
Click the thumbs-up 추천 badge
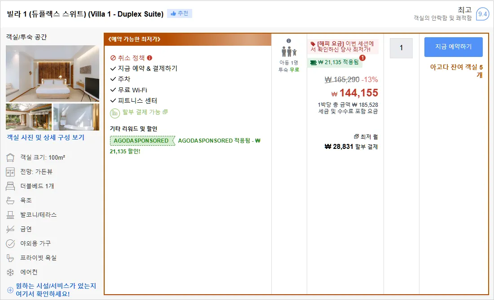pyautogui.click(x=180, y=13)
